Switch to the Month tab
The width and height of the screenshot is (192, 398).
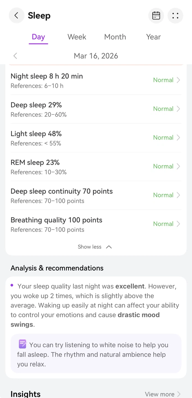pos(115,37)
